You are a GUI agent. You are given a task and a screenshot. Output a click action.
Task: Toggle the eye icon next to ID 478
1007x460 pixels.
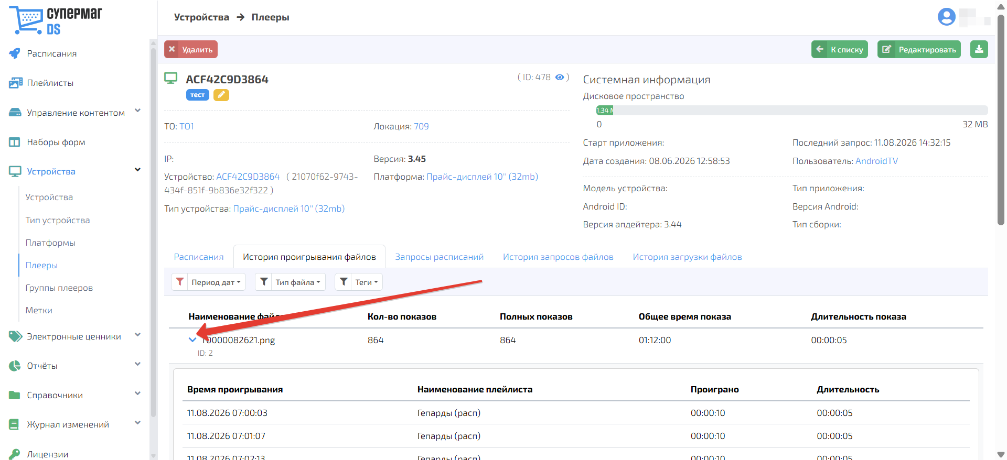tap(560, 77)
